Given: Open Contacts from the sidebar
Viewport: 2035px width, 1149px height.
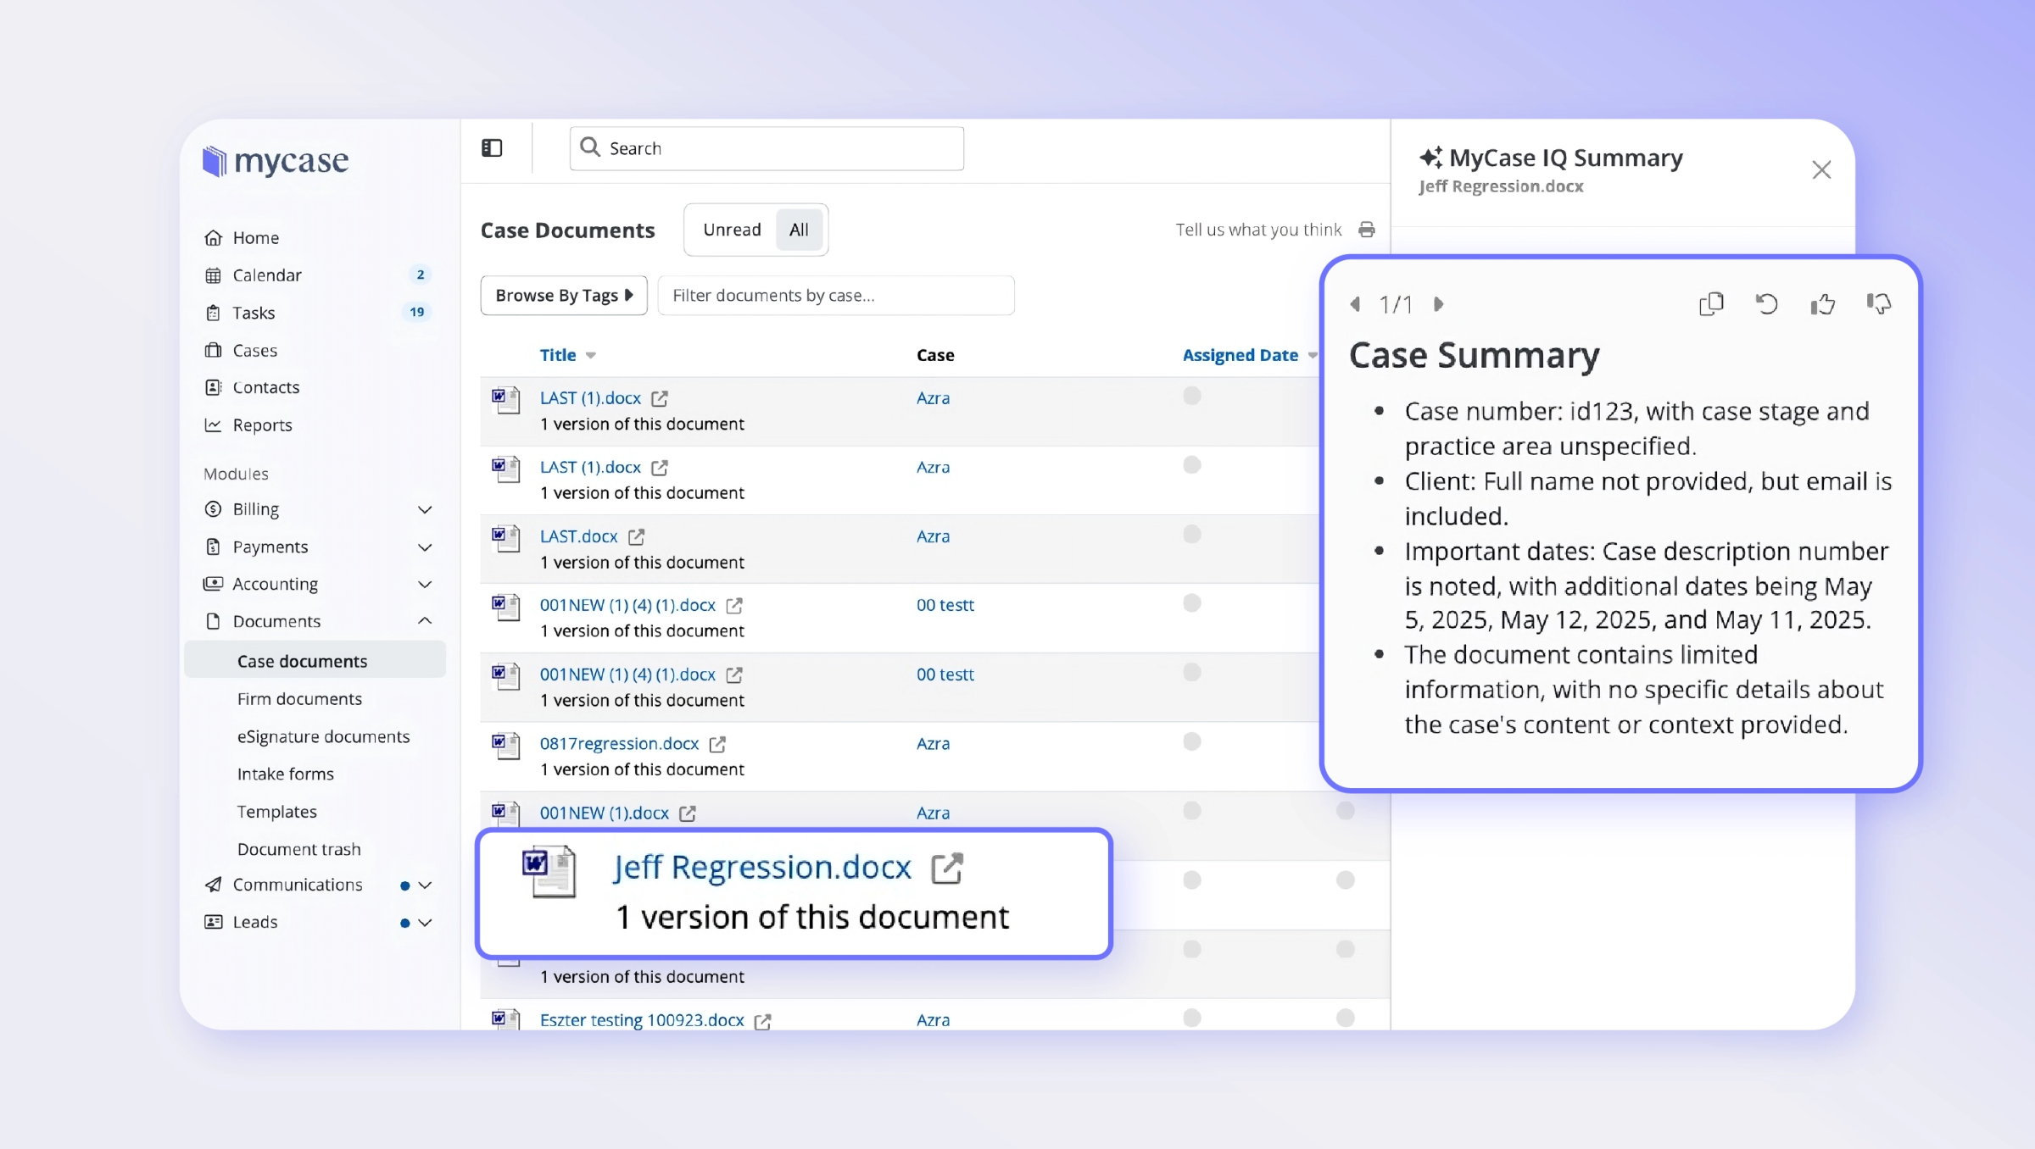Looking at the screenshot, I should click(x=264, y=387).
